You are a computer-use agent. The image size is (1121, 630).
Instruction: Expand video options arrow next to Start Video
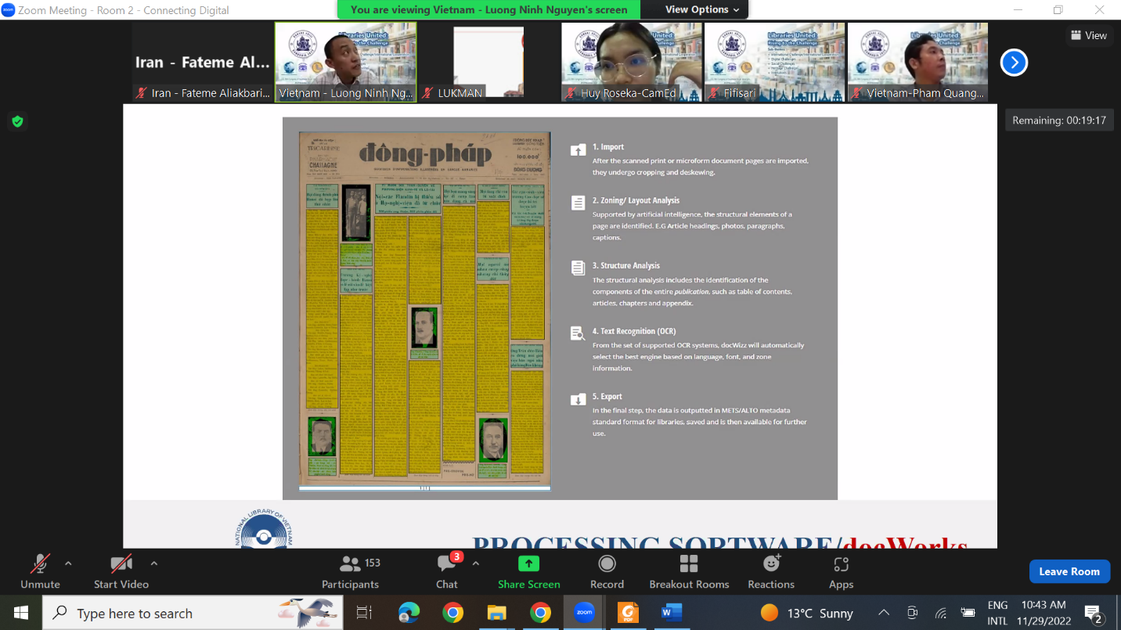(153, 563)
